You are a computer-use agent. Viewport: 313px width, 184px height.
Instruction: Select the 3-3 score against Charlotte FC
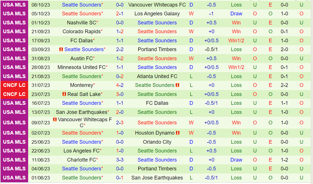[120, 160]
